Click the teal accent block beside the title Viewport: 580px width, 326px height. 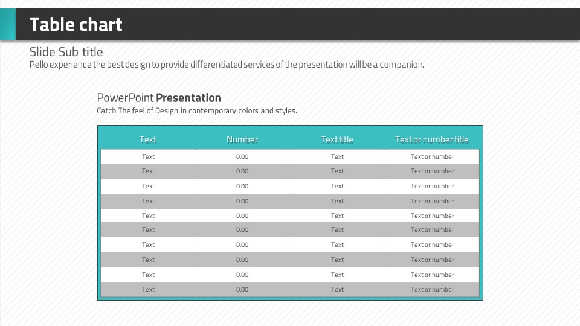point(8,25)
